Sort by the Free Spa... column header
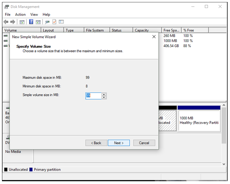Screen dimensions: 230x184 pyautogui.click(x=171, y=30)
